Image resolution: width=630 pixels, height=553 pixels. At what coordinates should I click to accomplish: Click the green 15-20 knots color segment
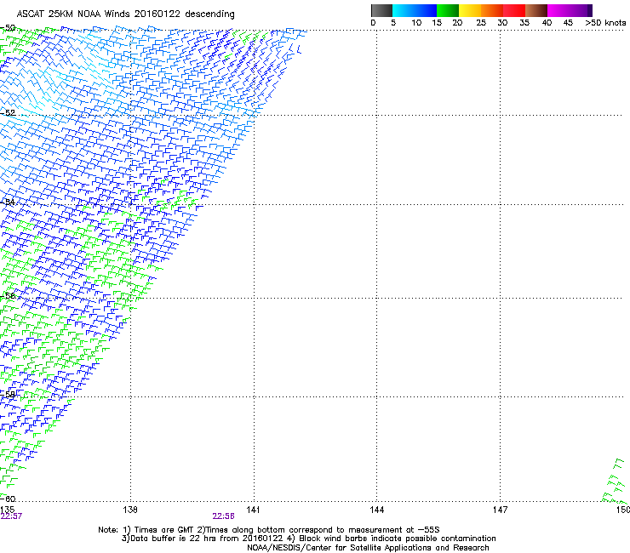448,10
